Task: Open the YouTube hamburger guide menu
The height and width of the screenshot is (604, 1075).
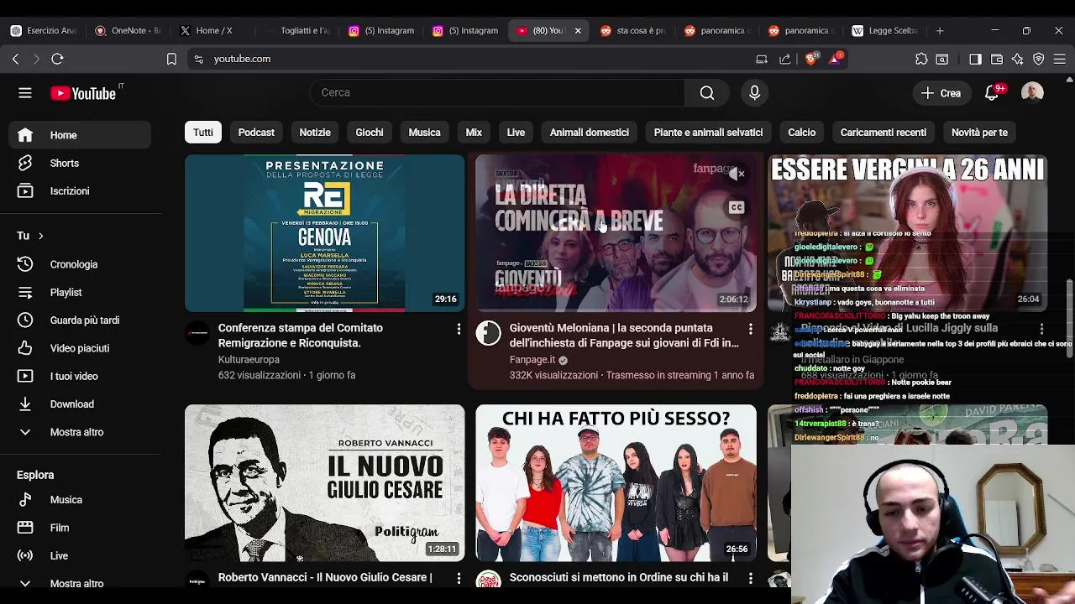Action: [x=25, y=93]
